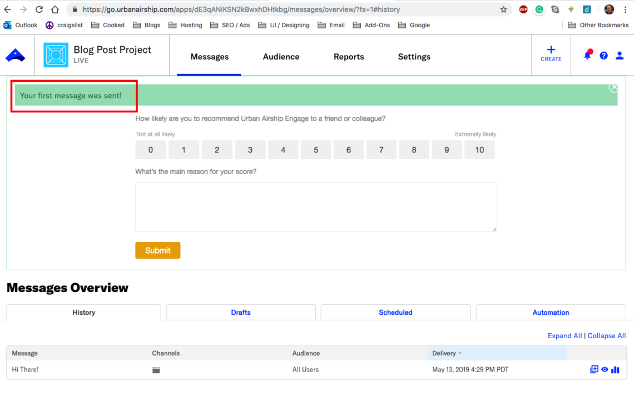Open notifications with the bell icon
Screen dimensions: 634x406
[x=587, y=55]
